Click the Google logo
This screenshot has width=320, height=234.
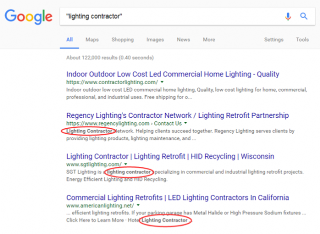pos(28,17)
